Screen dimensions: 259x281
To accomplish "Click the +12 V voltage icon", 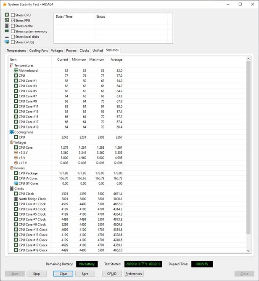I will [x=16, y=163].
